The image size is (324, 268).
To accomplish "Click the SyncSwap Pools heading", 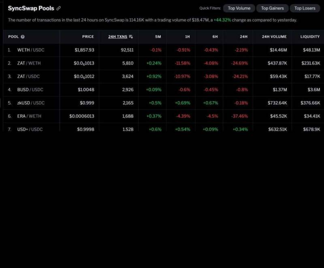I will (x=31, y=8).
